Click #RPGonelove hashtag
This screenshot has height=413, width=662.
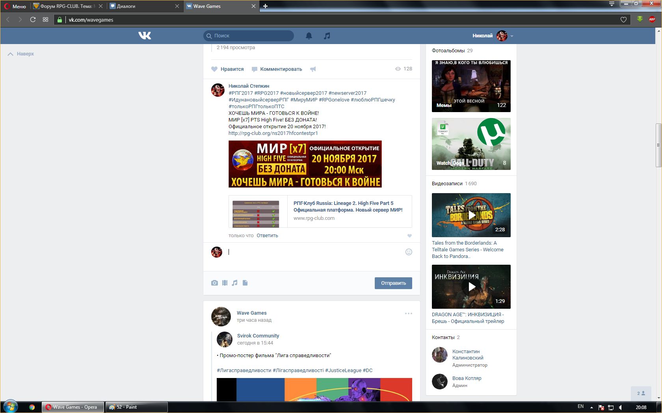pyautogui.click(x=334, y=100)
